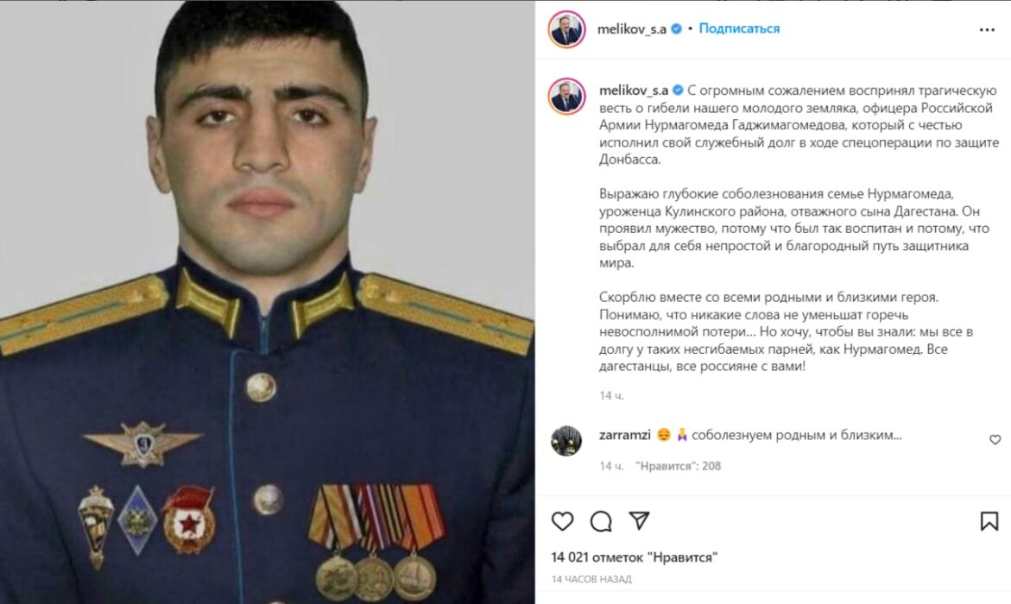View likes list for 14 021 отметок

click(634, 557)
